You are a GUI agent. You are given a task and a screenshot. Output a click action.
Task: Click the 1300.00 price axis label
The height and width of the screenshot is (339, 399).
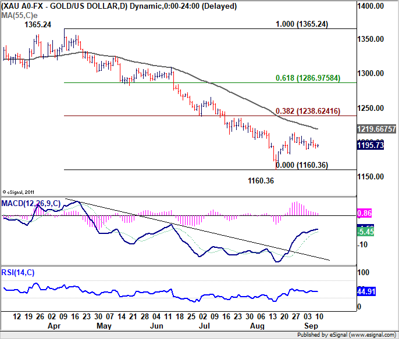click(x=370, y=73)
